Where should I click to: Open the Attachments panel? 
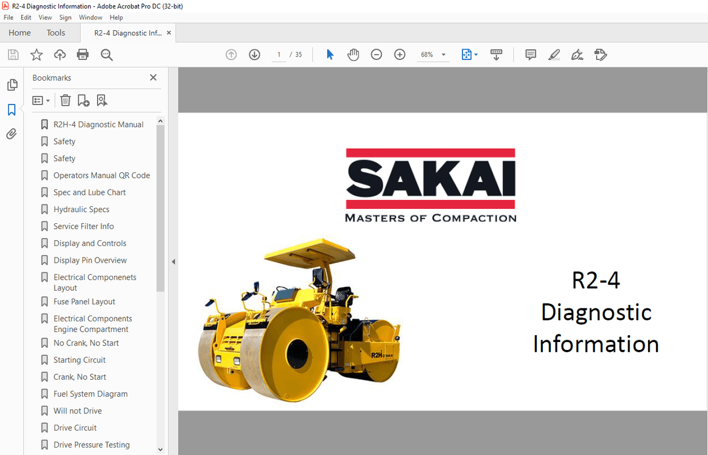pyautogui.click(x=12, y=134)
